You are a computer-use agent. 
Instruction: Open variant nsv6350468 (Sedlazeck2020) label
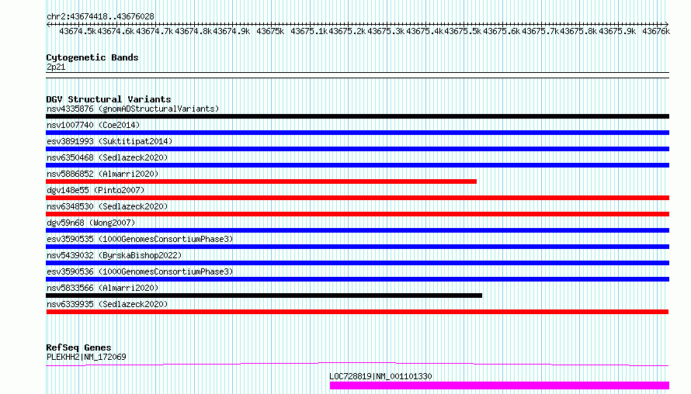107,157
